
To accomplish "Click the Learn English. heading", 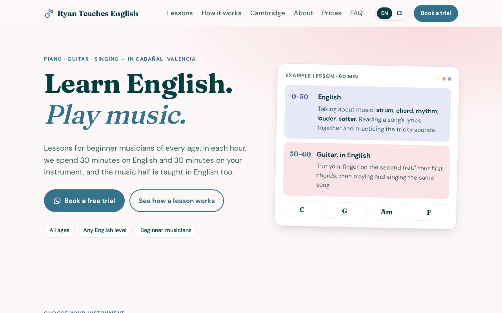I will tap(138, 83).
